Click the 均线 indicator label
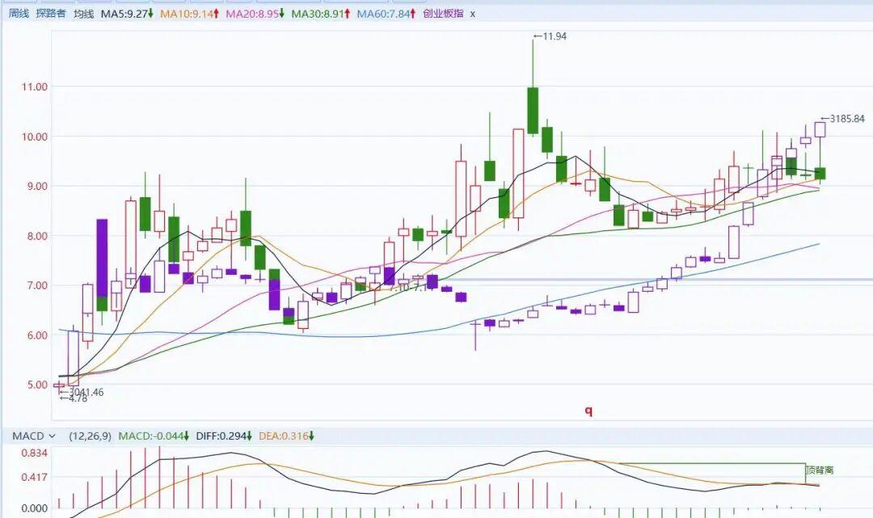This screenshot has height=518, width=873. 83,14
